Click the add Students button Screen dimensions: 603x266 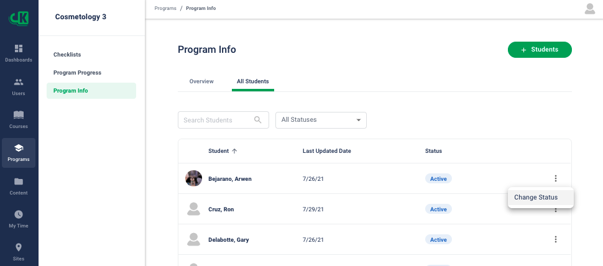540,50
